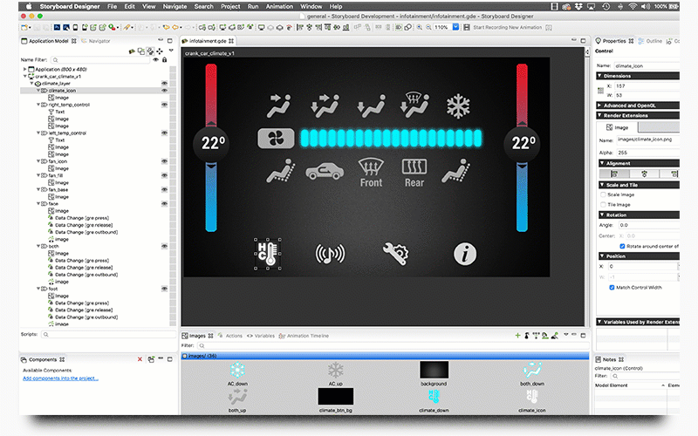Toggle visibility eye for right_temp_control
Image resolution: width=698 pixels, height=436 pixels.
click(164, 105)
